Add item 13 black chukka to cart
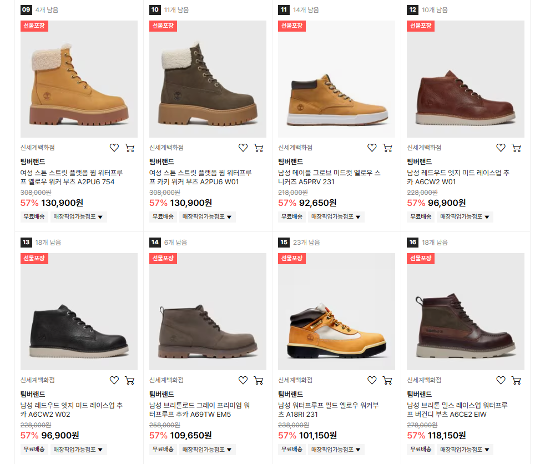The width and height of the screenshot is (535, 464). click(x=130, y=380)
